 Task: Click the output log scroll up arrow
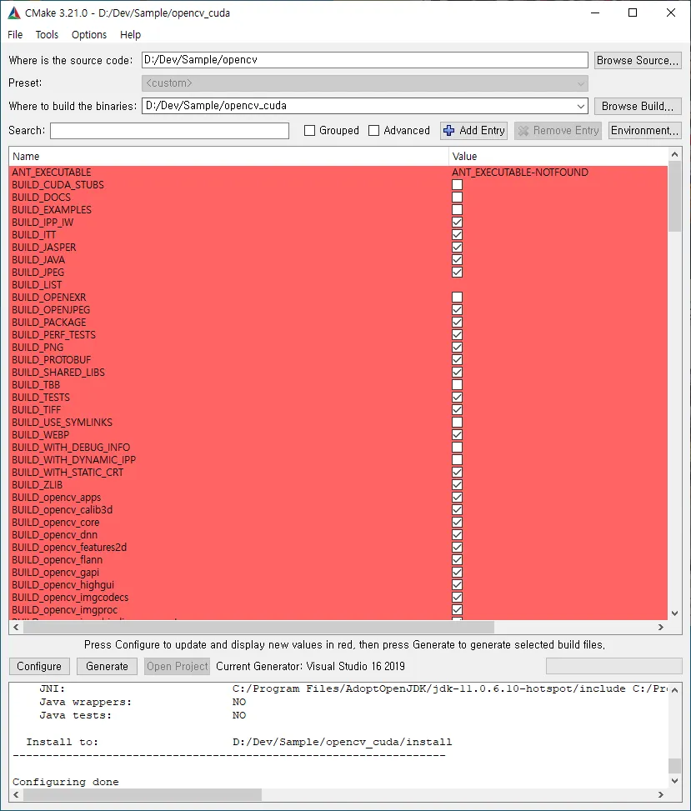point(674,690)
